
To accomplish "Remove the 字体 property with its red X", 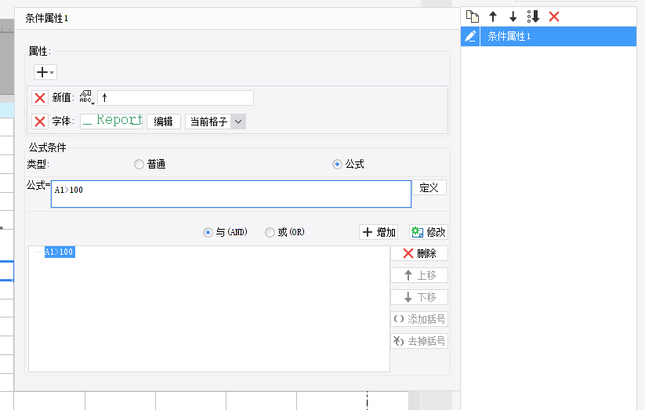I will tap(39, 122).
